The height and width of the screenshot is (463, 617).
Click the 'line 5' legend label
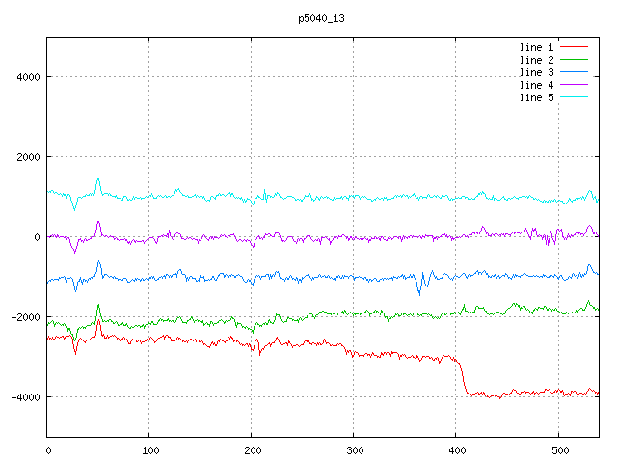pyautogui.click(x=536, y=97)
